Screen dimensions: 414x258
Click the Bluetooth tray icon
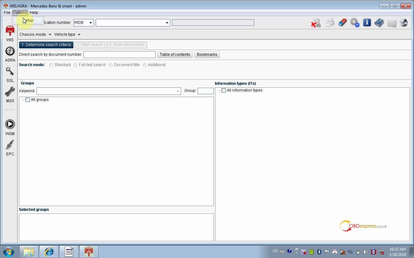tap(319, 252)
